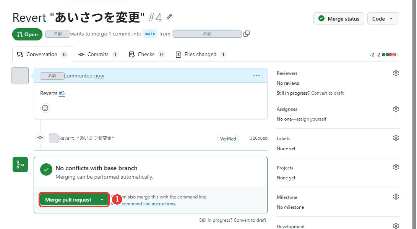Click the Labels heading
Viewport: 417px width, 229px height.
coord(283,139)
